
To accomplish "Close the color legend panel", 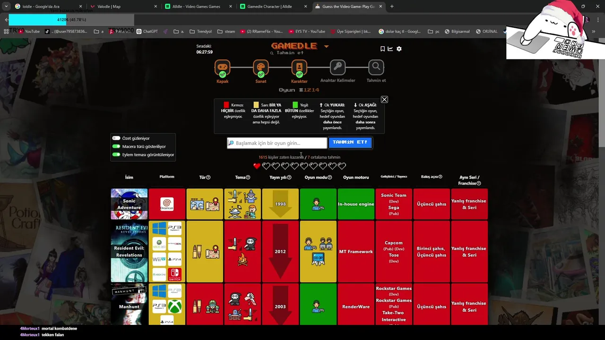I will pos(384,100).
